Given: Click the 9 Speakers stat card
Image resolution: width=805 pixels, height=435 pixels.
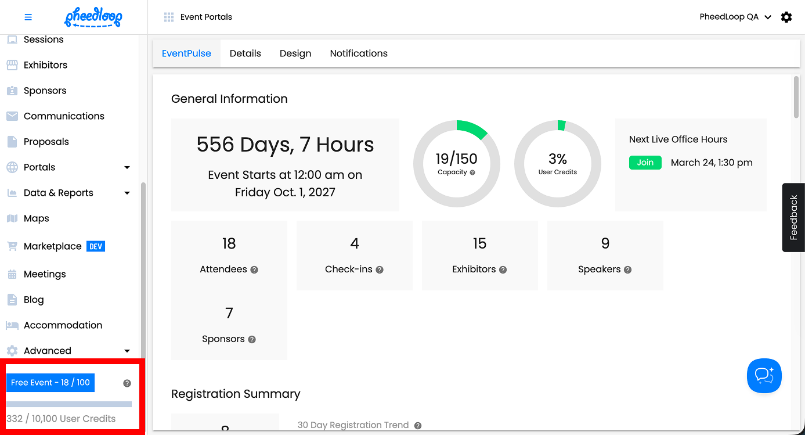Looking at the screenshot, I should pos(605,256).
